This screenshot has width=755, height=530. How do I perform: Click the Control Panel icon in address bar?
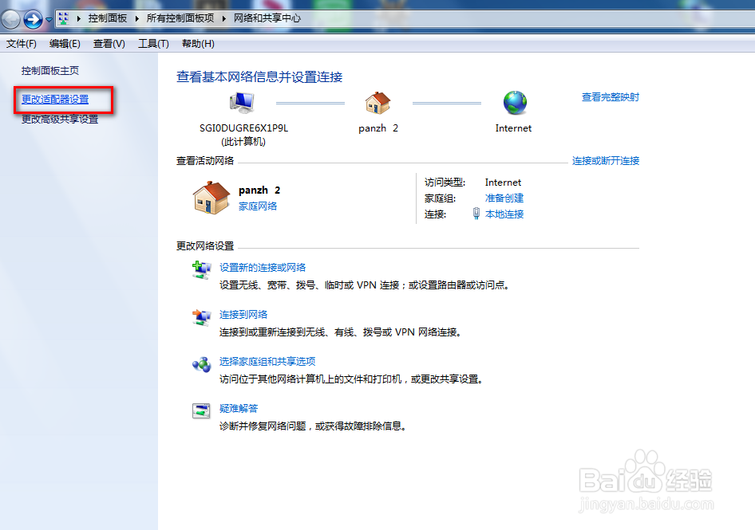click(x=64, y=18)
